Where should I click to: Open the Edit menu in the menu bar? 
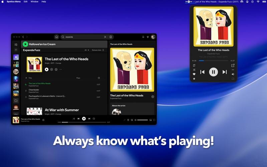click(x=26, y=2)
